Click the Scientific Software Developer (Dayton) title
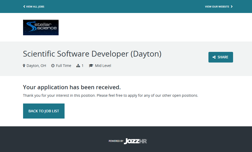 click(x=92, y=54)
